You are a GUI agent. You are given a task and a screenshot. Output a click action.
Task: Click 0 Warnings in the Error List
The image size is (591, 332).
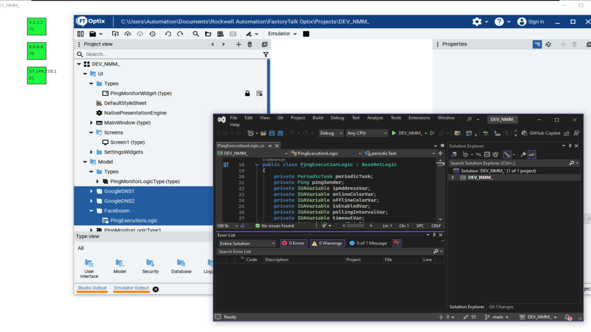[327, 243]
